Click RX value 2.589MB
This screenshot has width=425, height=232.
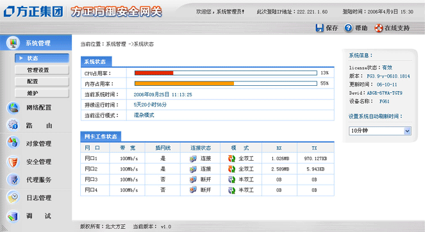click(x=280, y=169)
